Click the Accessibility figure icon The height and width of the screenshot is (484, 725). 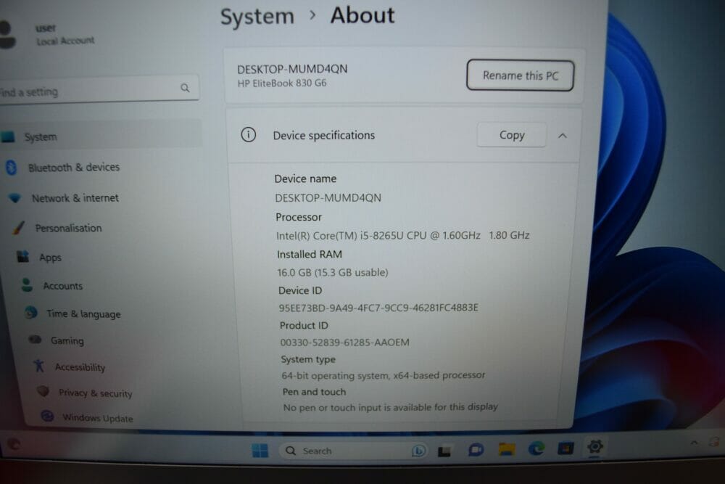point(39,366)
